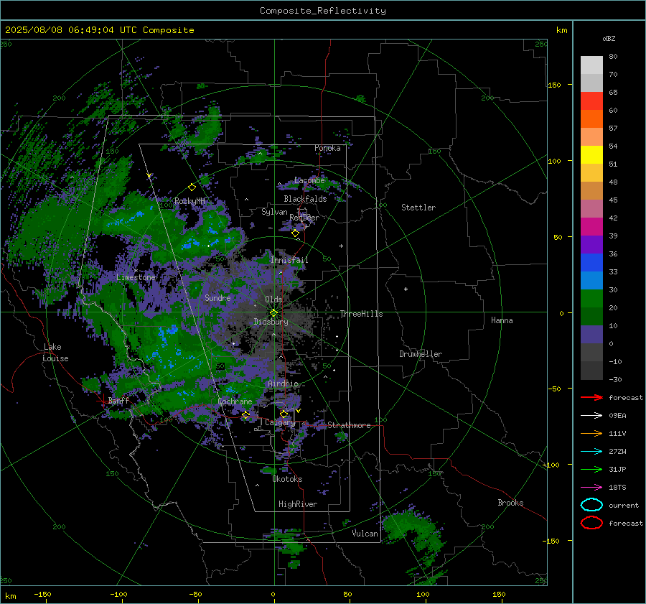Image resolution: width=646 pixels, height=604 pixels.
Task: Click the red forecast arrow in legend
Action: point(591,397)
